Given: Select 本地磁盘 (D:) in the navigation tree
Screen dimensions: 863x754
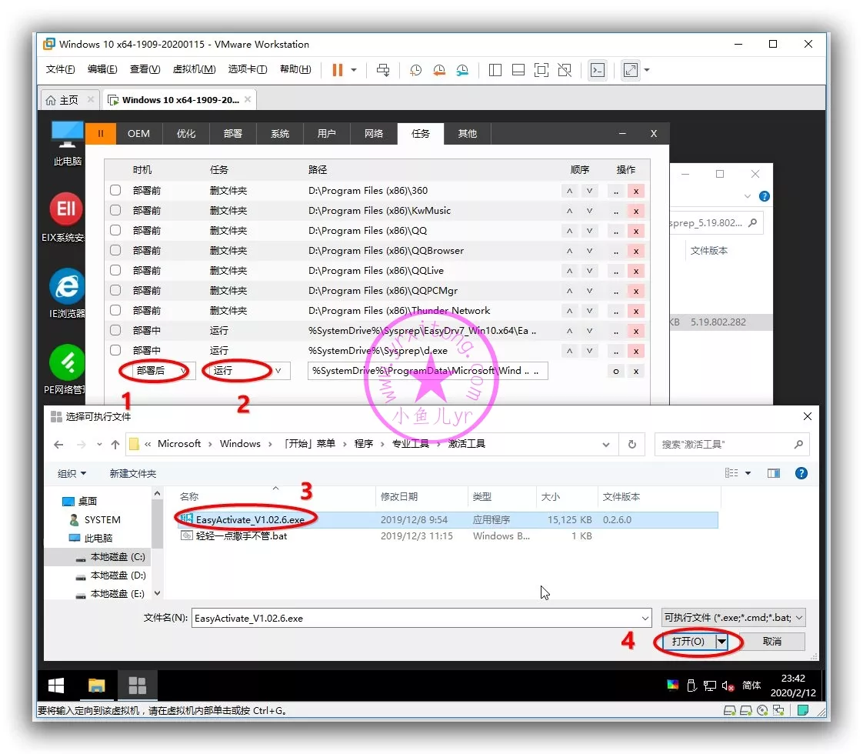Looking at the screenshot, I should tap(118, 576).
